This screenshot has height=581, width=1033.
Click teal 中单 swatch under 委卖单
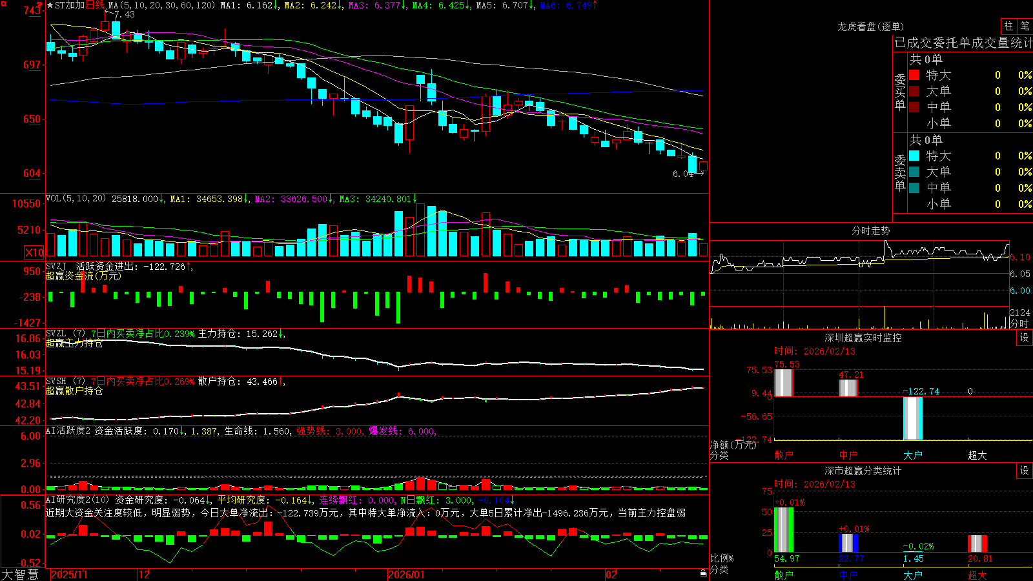click(914, 188)
